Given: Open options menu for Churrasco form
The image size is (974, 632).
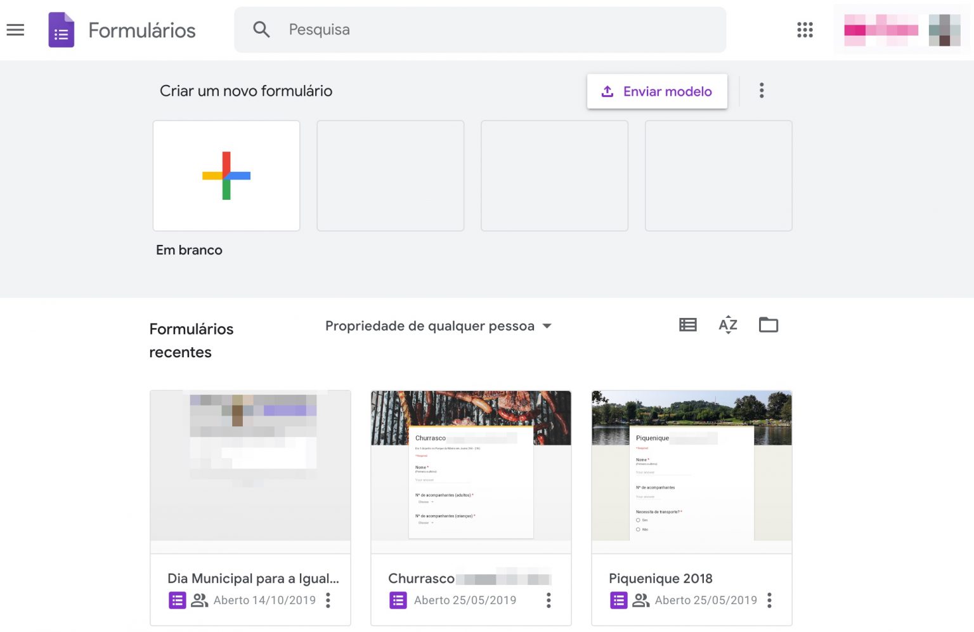Looking at the screenshot, I should 549,600.
